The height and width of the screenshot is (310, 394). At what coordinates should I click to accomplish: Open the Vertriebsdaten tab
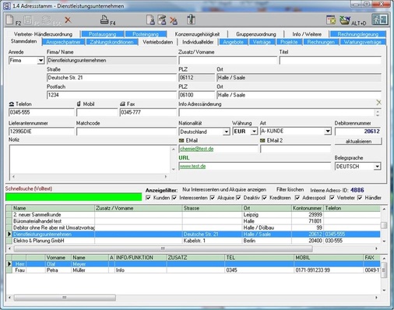(x=158, y=42)
